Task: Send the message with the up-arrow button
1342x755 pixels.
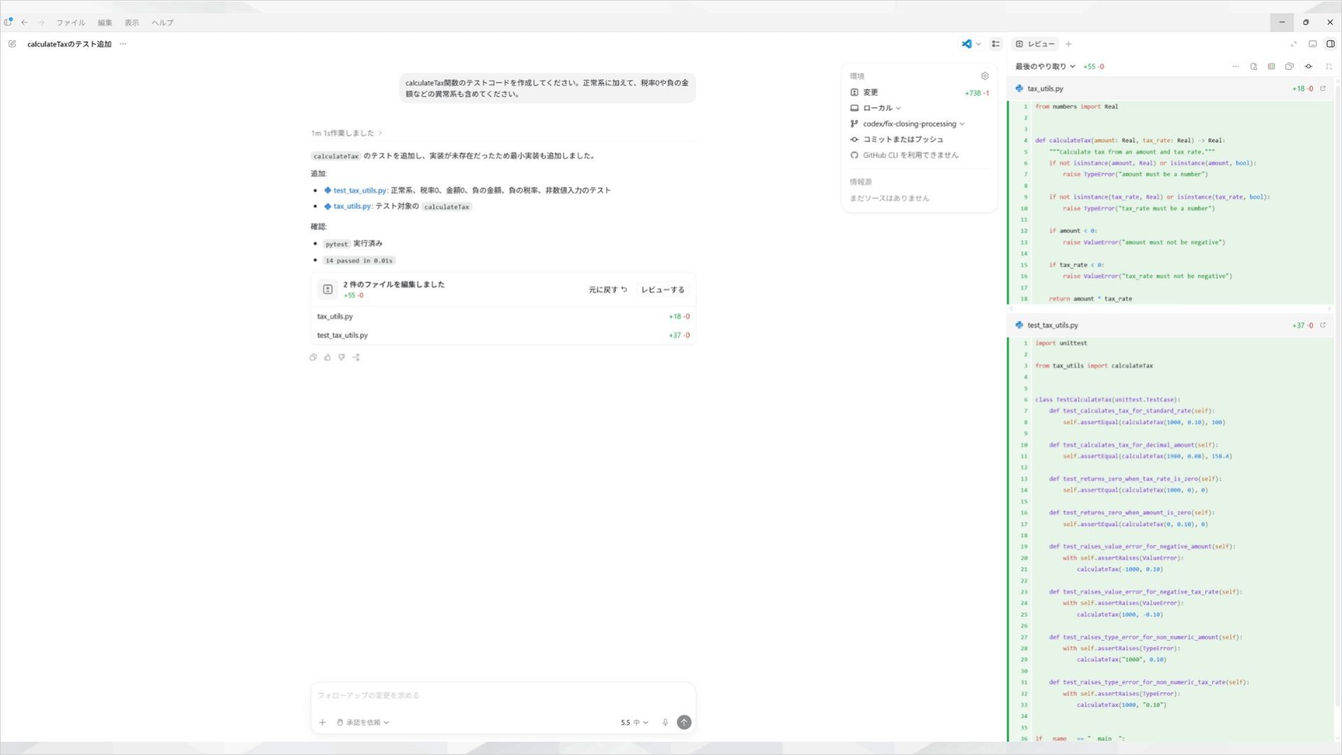Action: tap(684, 722)
